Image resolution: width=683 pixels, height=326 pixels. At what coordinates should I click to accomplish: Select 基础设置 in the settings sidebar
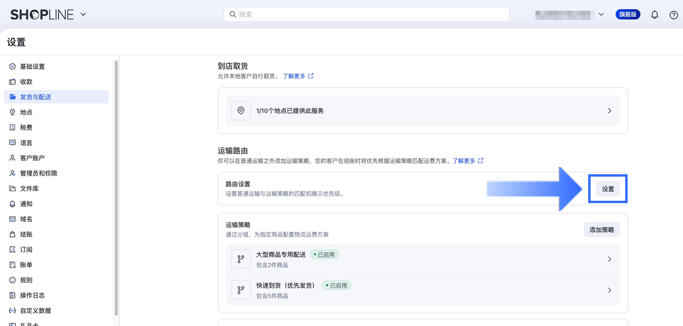pos(32,67)
